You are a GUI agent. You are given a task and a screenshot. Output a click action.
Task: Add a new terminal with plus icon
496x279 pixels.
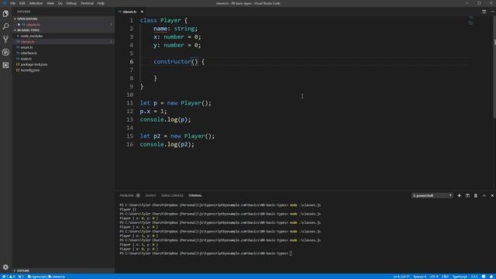pyautogui.click(x=459, y=196)
